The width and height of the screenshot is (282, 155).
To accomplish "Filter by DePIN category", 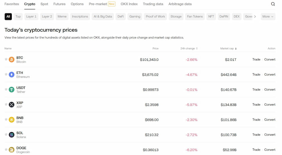I will (x=224, y=17).
